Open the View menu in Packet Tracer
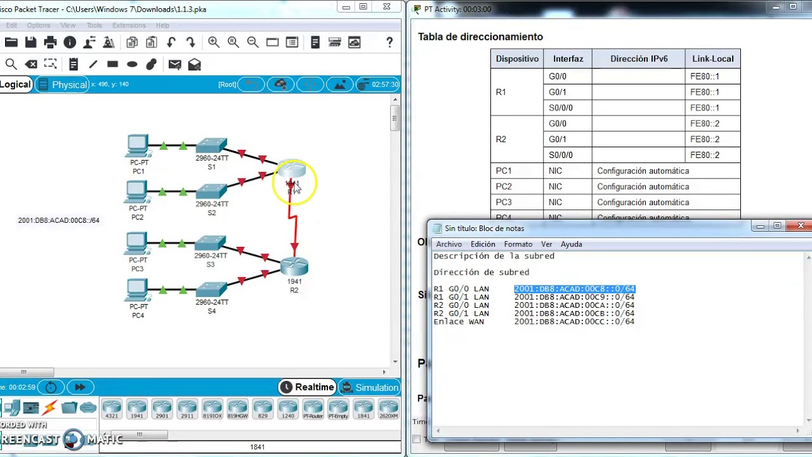The width and height of the screenshot is (812, 457). point(68,25)
